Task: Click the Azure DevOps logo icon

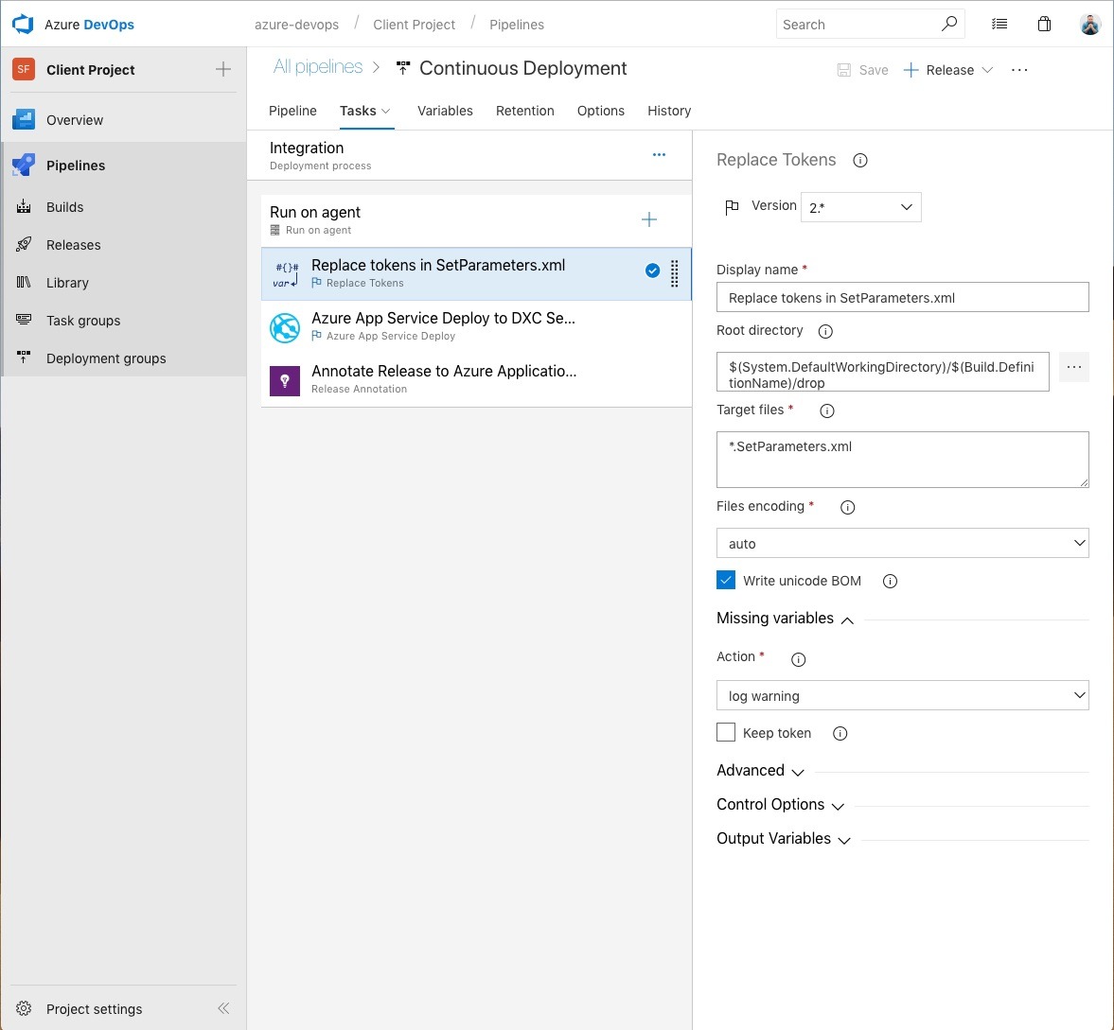Action: tap(23, 25)
